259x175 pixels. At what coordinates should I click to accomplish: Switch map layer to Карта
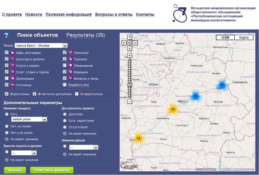click(244, 37)
